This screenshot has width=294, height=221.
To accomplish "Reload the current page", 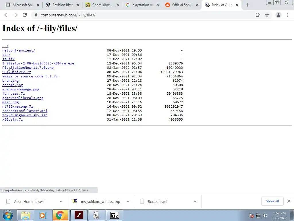I will pyautogui.click(x=25, y=15).
